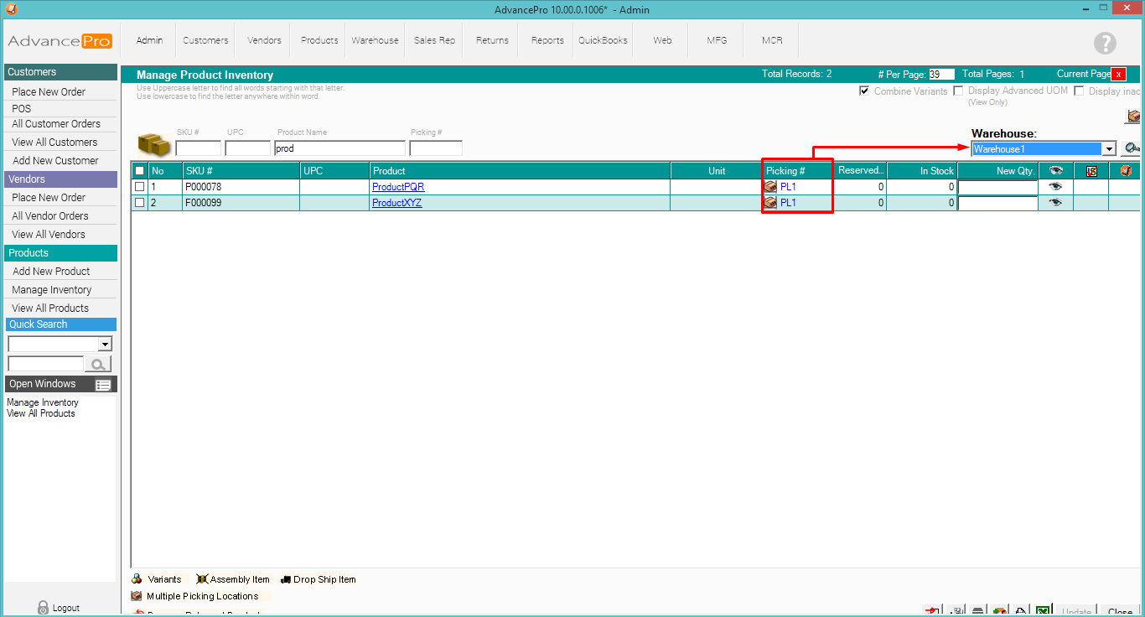
Task: Click the magnifier icon next to Warehouse dropdown
Action: pyautogui.click(x=1132, y=148)
